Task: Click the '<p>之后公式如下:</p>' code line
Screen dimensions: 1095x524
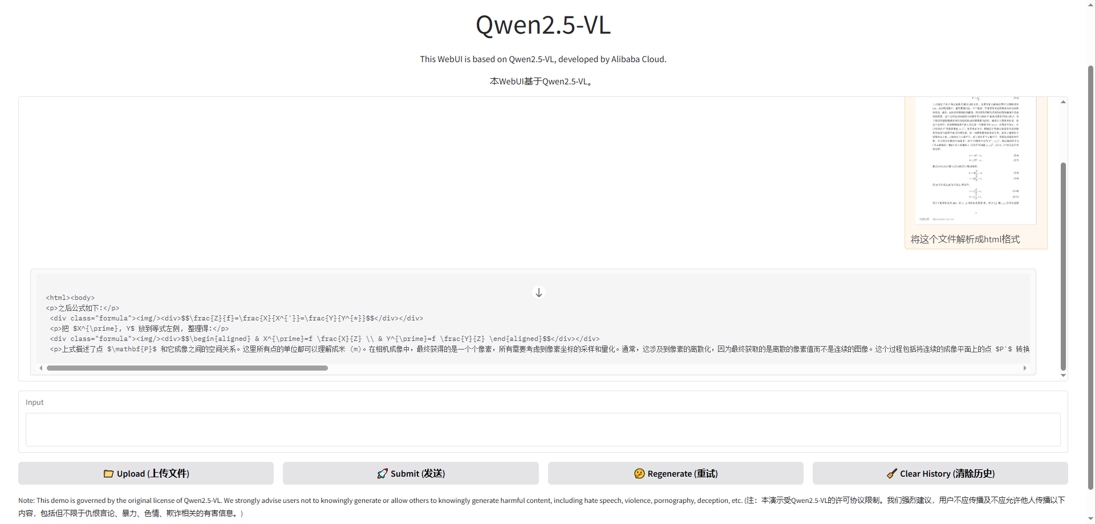Action: (83, 308)
